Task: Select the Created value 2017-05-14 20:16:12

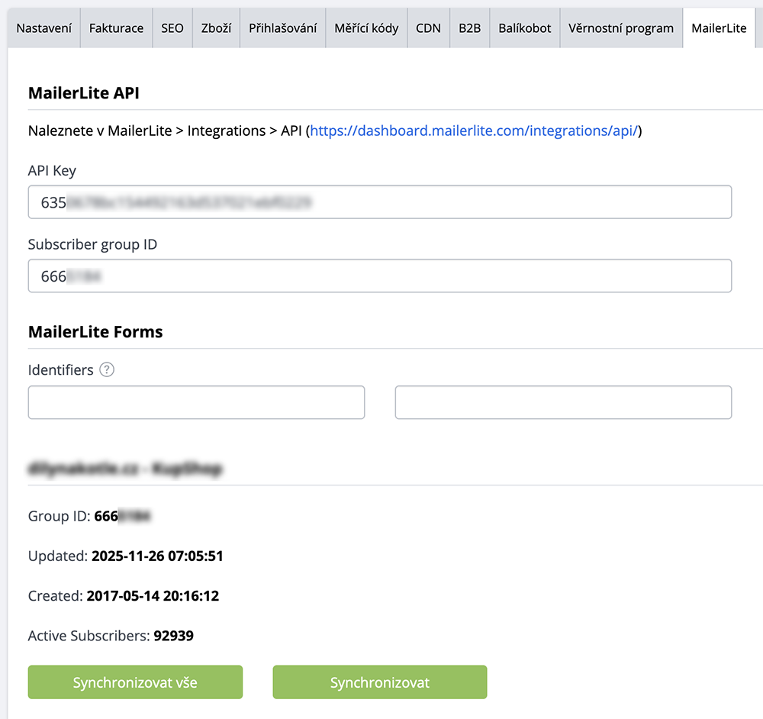Action: (153, 596)
